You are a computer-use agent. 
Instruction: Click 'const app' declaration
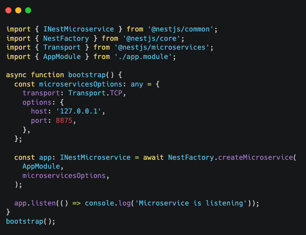(33, 157)
